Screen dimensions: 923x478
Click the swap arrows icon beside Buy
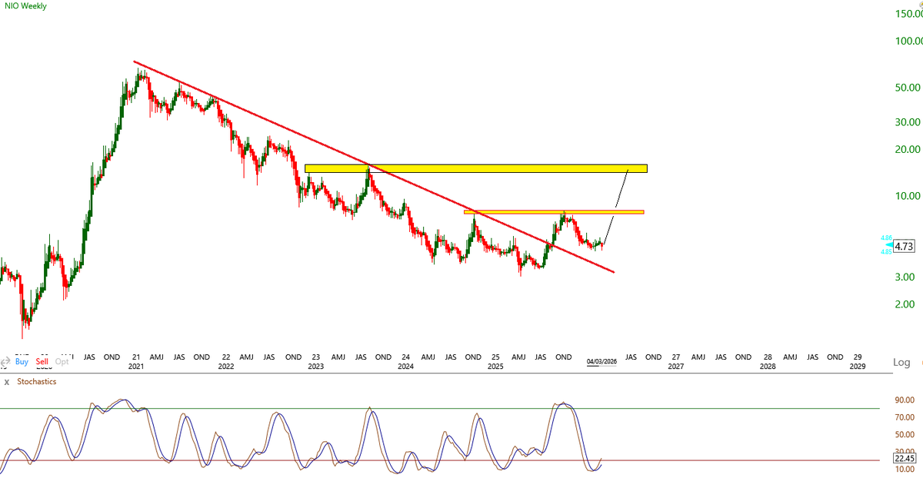click(5, 361)
